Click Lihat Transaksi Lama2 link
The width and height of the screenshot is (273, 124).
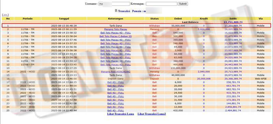pos(152,114)
